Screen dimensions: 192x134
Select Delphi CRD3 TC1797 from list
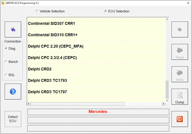point(48,92)
